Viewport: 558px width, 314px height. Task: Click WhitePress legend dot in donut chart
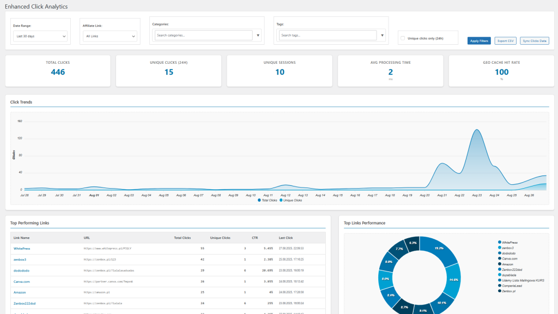point(500,242)
